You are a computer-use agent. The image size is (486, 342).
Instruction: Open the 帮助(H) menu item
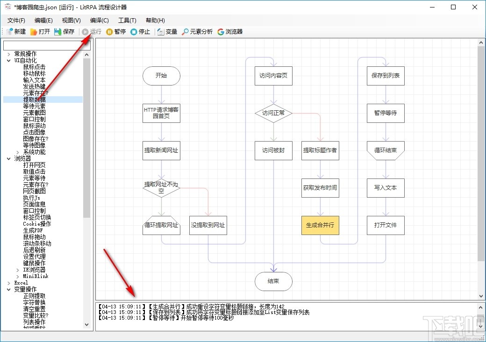click(x=155, y=20)
